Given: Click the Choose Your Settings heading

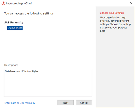Looking at the screenshot, I should (112, 13).
